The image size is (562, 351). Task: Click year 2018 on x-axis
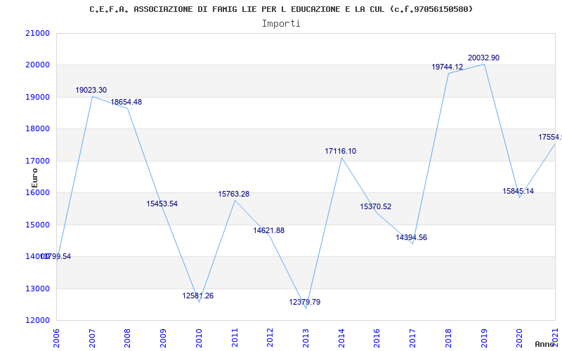pyautogui.click(x=448, y=338)
